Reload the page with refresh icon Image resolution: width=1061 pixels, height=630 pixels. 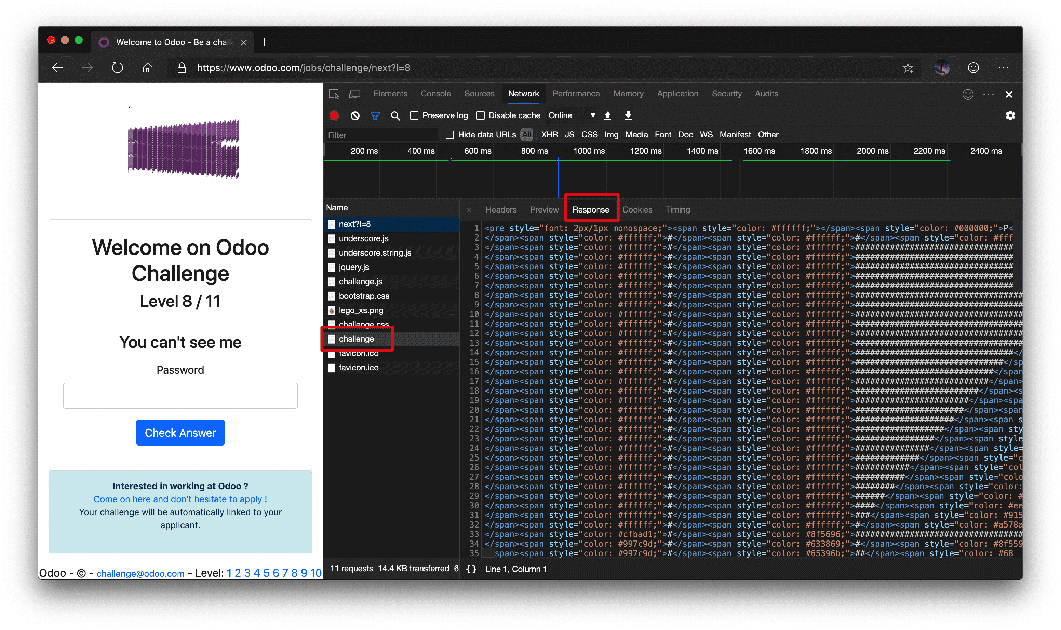117,68
